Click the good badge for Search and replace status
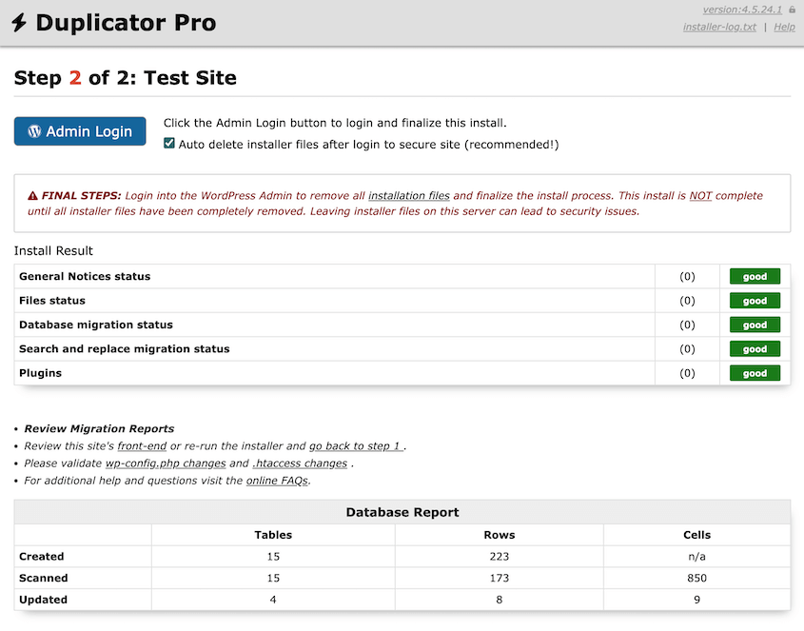 755,348
